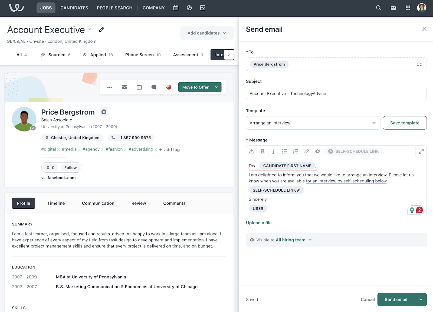Insert numbered list in message
The height and width of the screenshot is (312, 433).
[296, 151]
